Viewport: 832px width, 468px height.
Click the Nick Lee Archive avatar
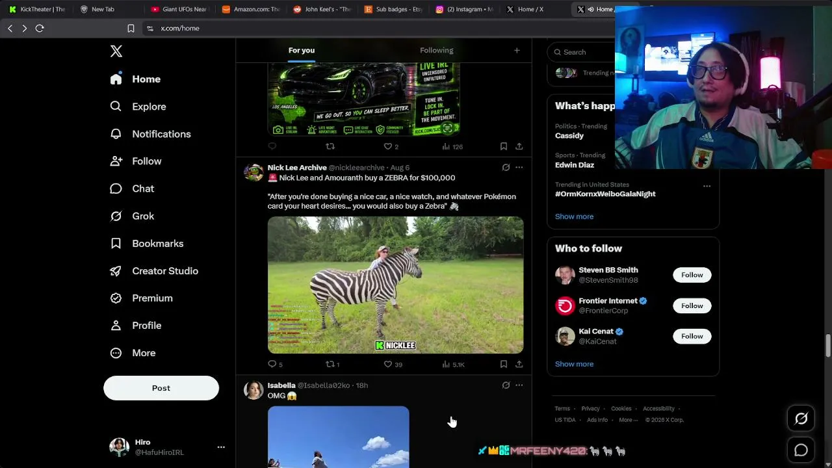pyautogui.click(x=253, y=172)
